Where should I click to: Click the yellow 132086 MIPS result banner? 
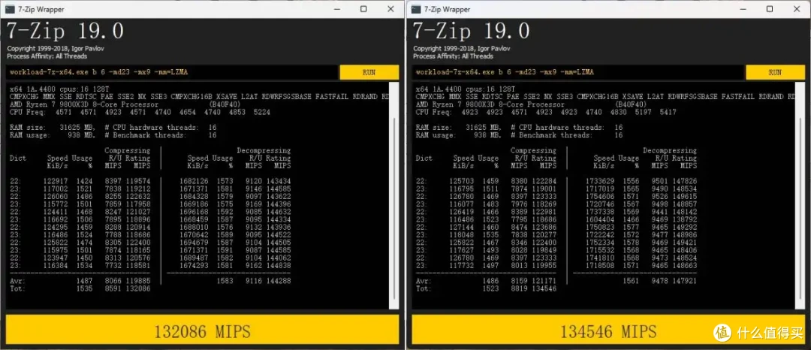tap(202, 330)
